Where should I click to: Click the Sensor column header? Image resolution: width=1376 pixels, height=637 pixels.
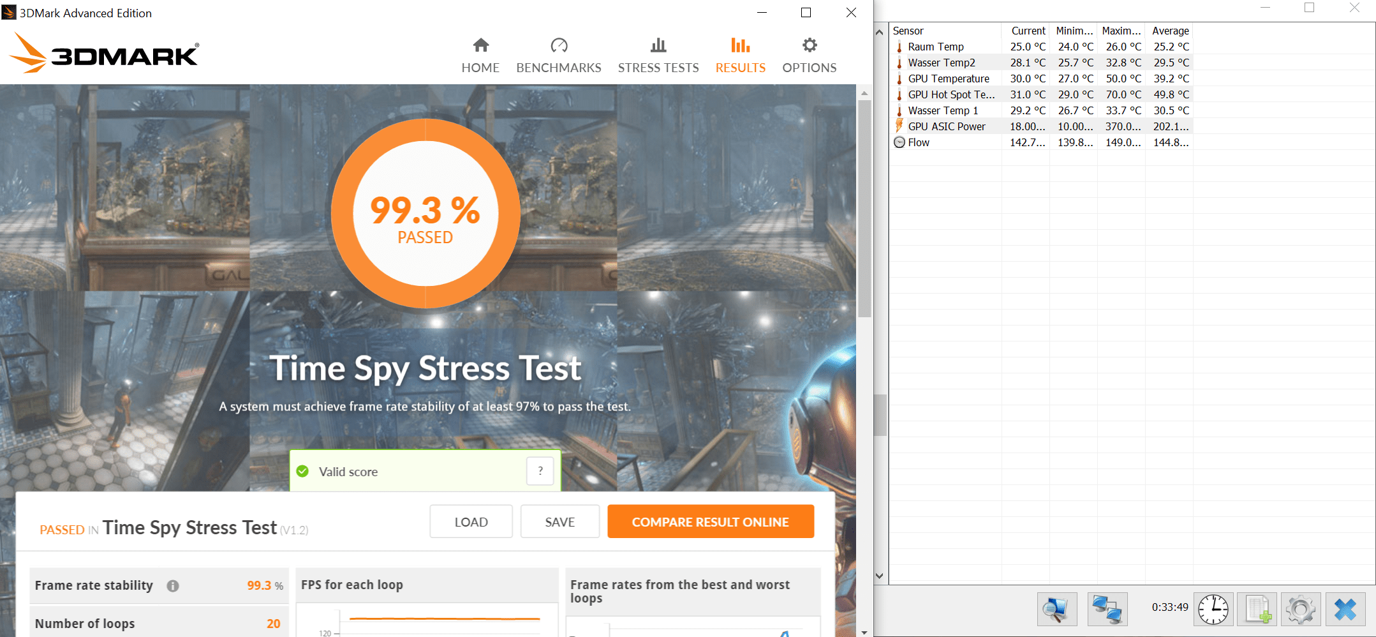click(x=945, y=31)
